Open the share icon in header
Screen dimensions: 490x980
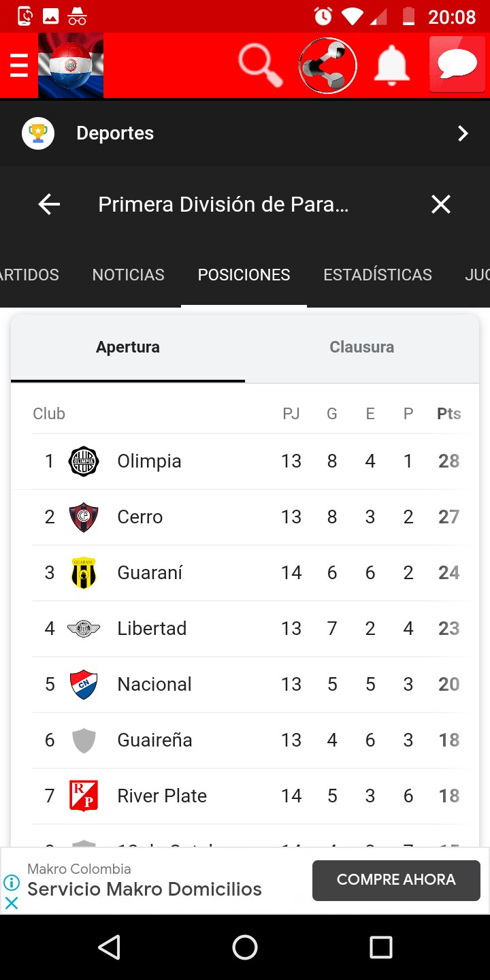(327, 65)
